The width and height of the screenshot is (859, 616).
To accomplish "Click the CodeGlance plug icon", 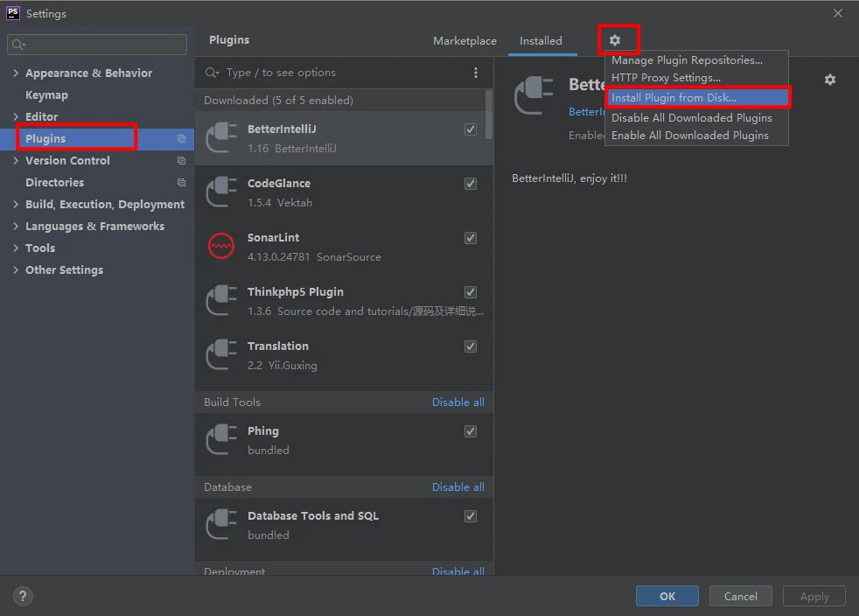I will pos(221,192).
